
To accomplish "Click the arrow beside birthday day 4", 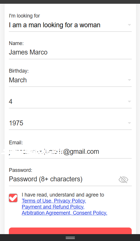I will click(129, 102).
